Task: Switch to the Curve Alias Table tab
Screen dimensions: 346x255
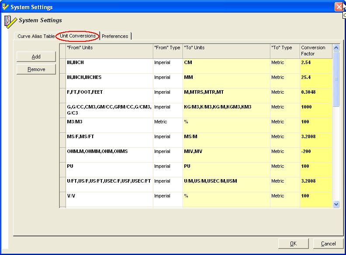Action: tap(36, 36)
